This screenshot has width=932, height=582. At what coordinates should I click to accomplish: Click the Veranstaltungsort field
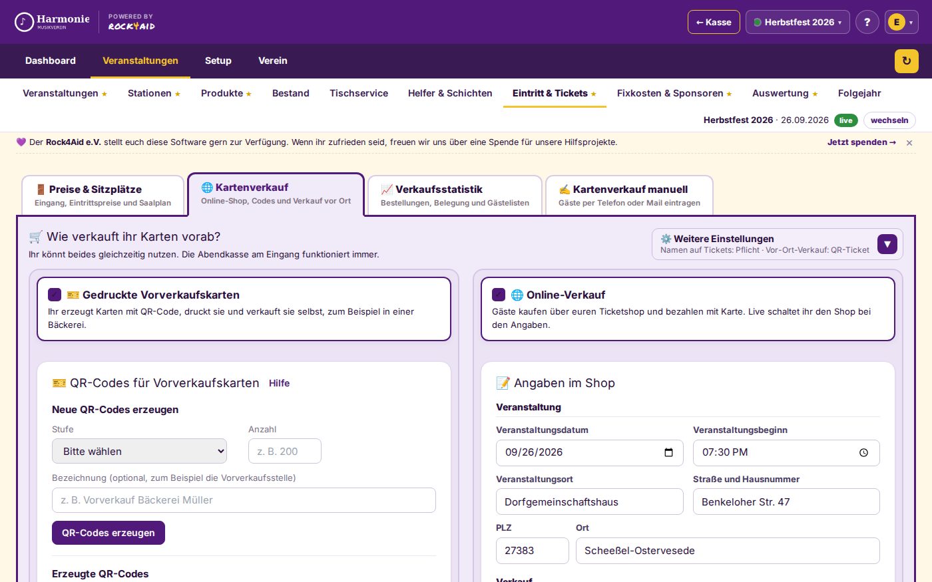click(x=590, y=502)
